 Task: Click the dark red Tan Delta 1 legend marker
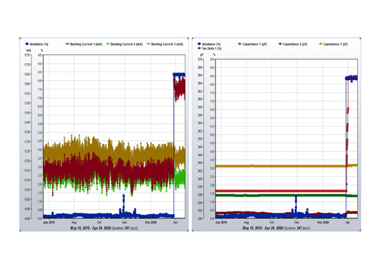[x=199, y=49]
